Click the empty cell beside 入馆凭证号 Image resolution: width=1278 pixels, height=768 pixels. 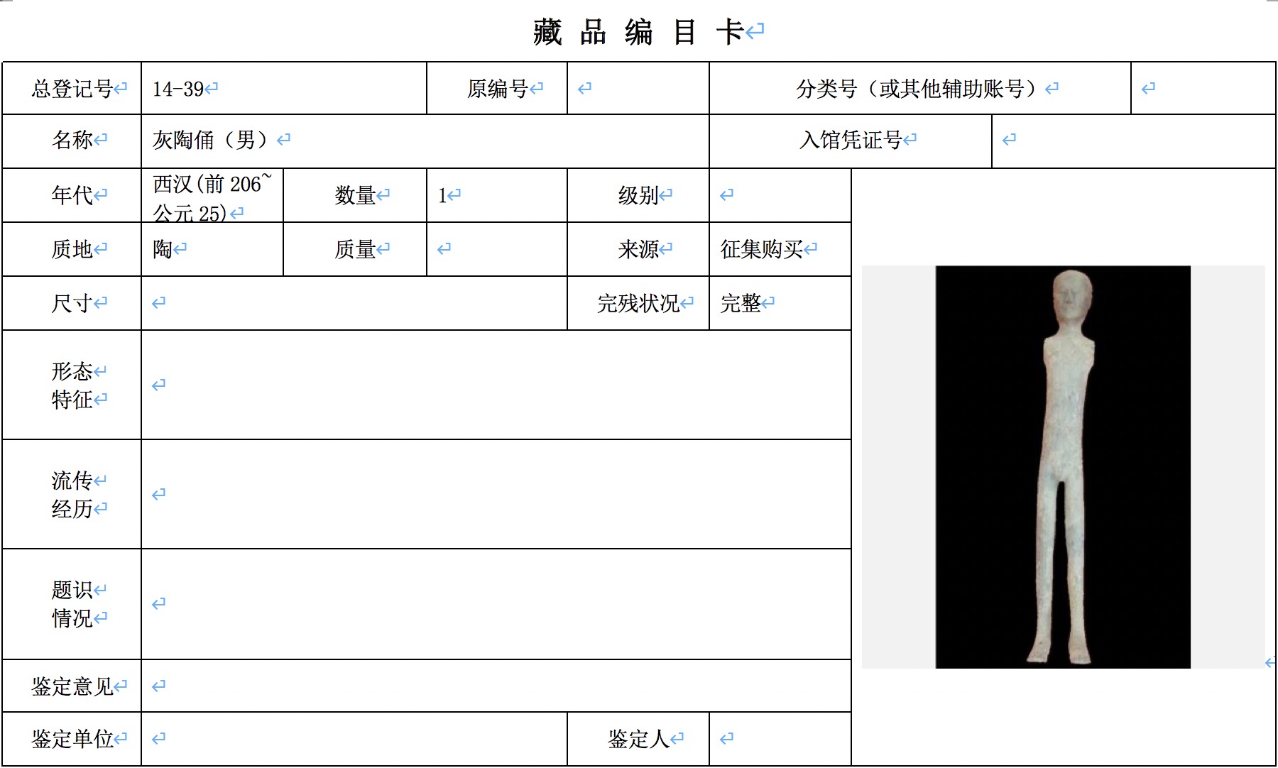coord(1134,141)
